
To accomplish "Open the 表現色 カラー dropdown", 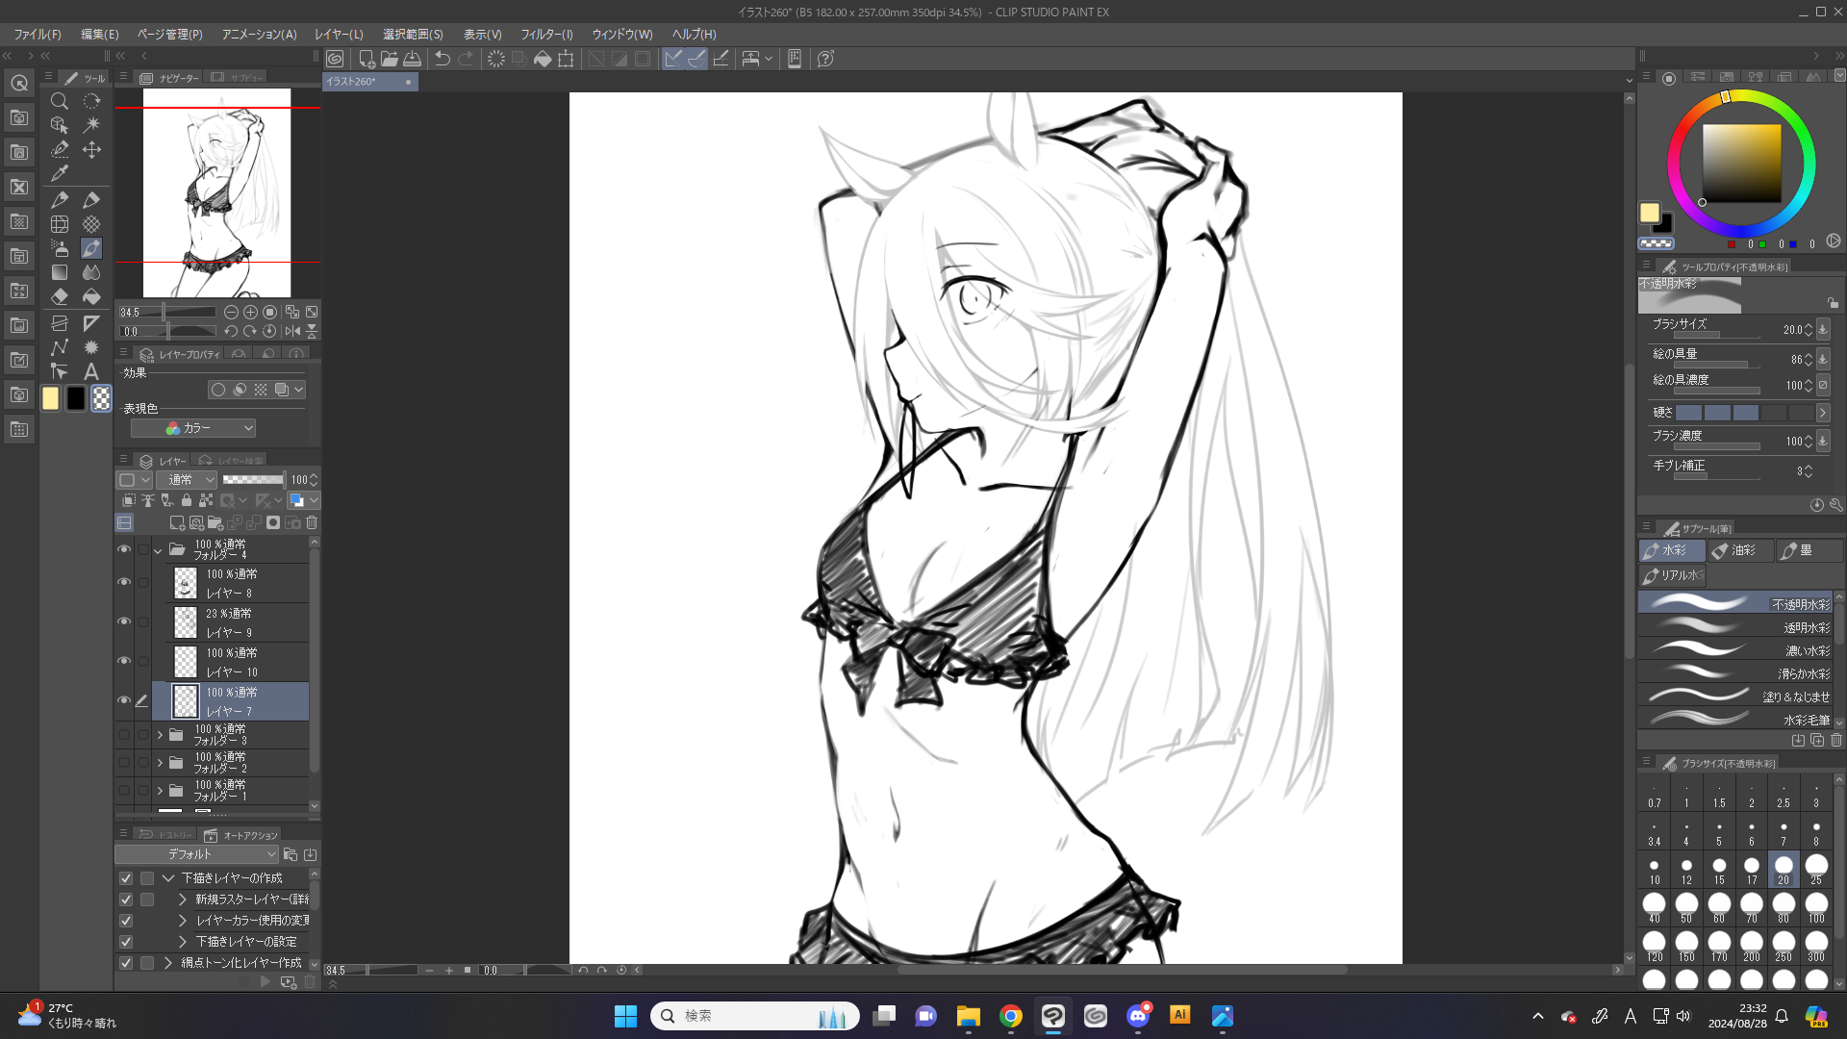I will click(x=193, y=428).
